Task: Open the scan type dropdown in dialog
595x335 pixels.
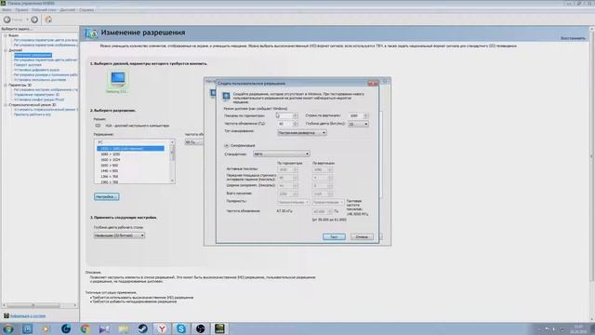Action: pyautogui.click(x=301, y=132)
